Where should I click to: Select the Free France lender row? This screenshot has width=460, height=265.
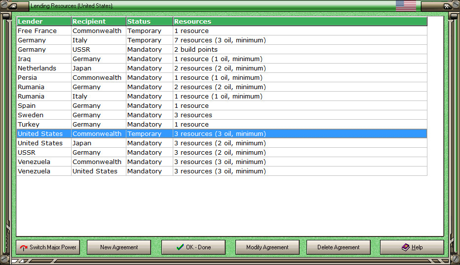(222, 31)
